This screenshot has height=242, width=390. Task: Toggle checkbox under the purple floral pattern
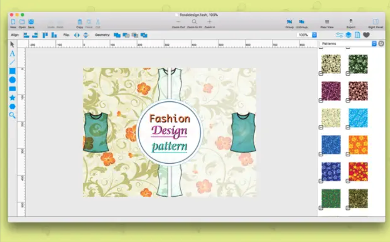pos(321,100)
